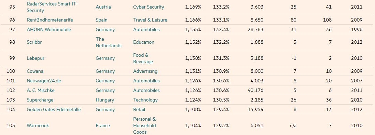This screenshot has height=135, width=375.
Task: Open the Scribbr company link
Action: 34,42
